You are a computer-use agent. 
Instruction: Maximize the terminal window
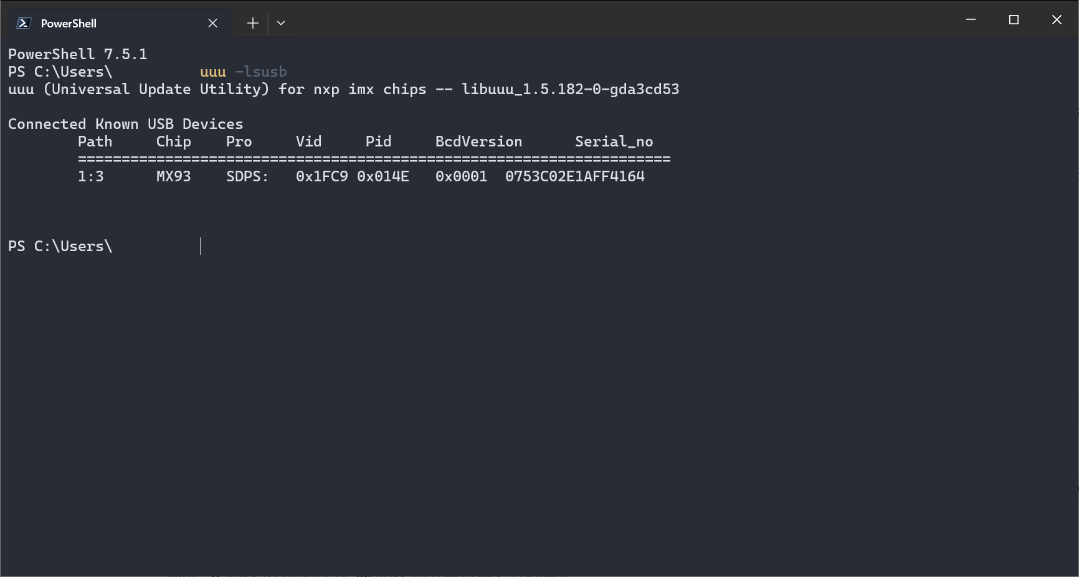click(1013, 19)
